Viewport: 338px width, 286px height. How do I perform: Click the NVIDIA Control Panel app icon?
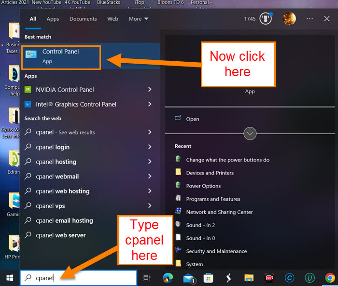pyautogui.click(x=28, y=90)
